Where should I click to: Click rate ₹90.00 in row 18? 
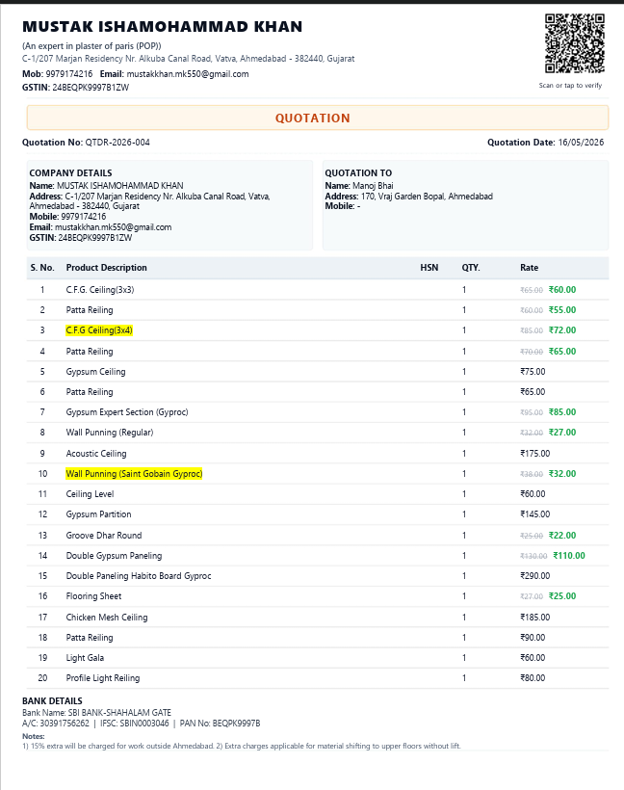533,638
